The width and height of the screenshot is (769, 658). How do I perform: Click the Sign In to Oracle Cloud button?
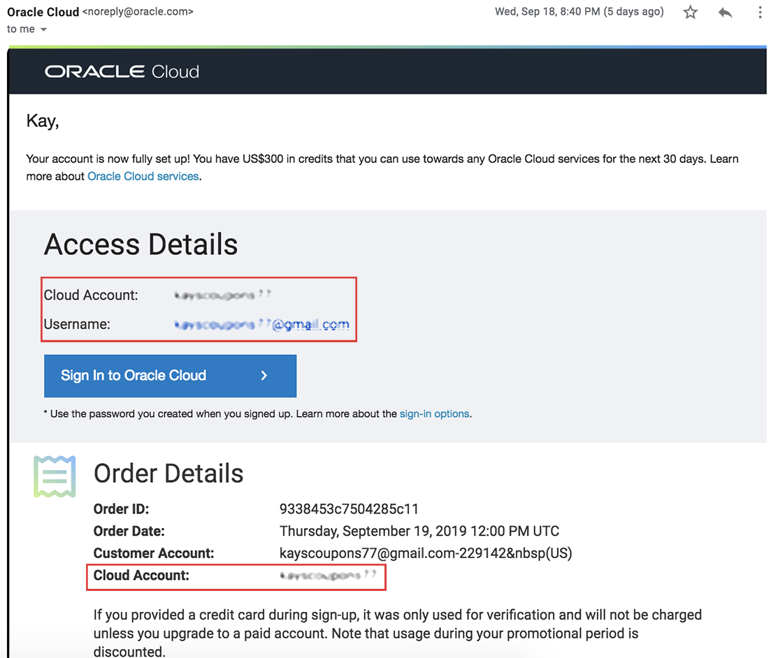(x=170, y=376)
